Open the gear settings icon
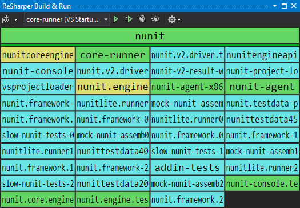This screenshot has width=300, height=208. pos(171,19)
